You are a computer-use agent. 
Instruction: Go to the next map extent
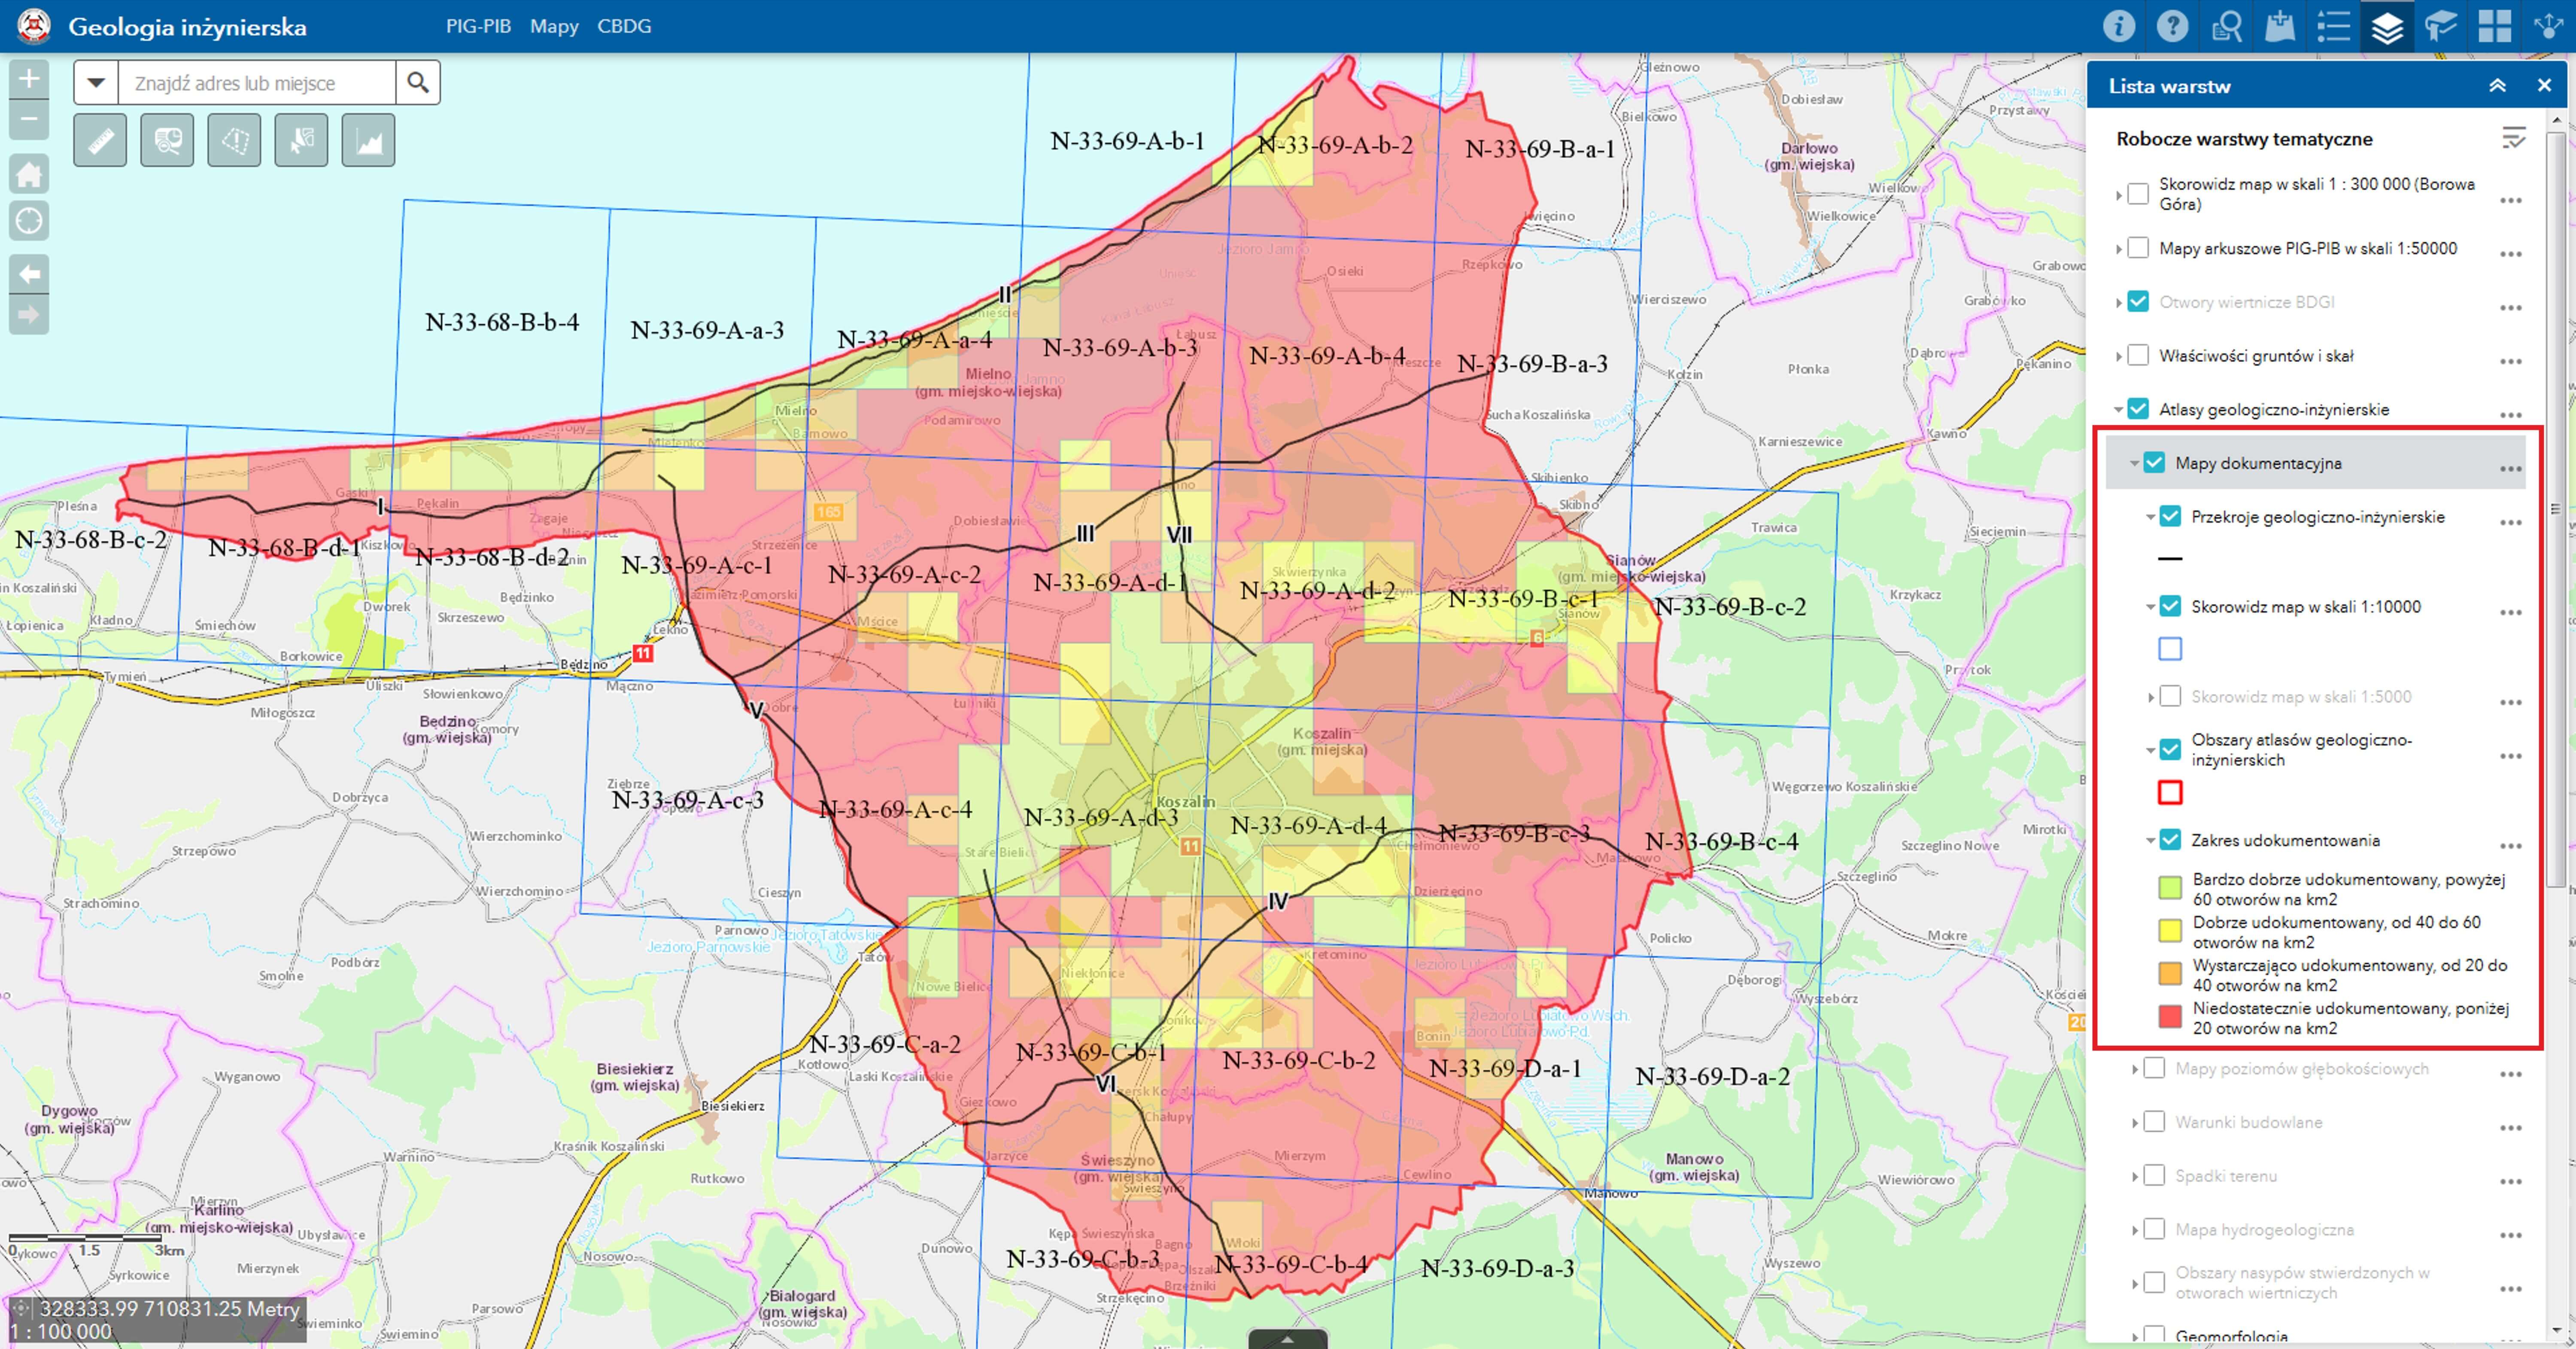coord(29,315)
